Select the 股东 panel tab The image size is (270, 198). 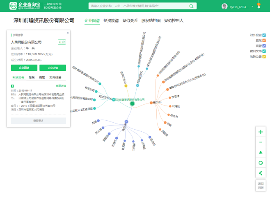point(32,77)
